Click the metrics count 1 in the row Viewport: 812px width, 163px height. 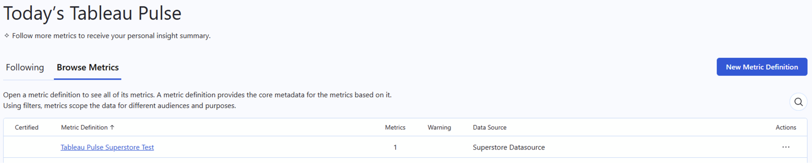pos(395,147)
